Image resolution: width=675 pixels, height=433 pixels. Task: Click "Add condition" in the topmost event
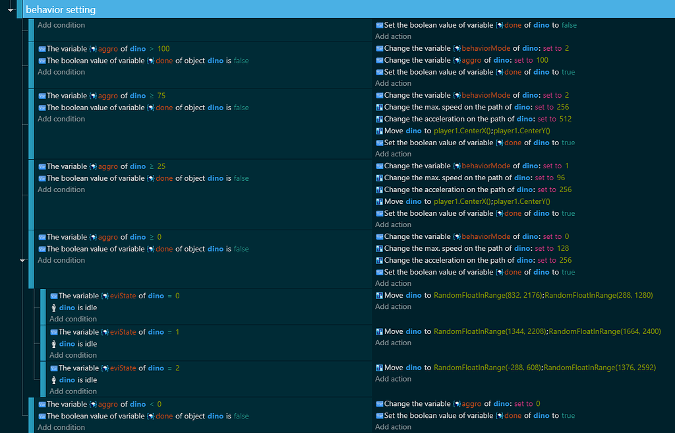pos(61,25)
